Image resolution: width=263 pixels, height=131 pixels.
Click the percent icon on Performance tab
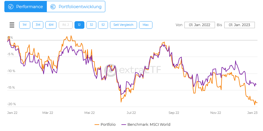tap(11, 7)
